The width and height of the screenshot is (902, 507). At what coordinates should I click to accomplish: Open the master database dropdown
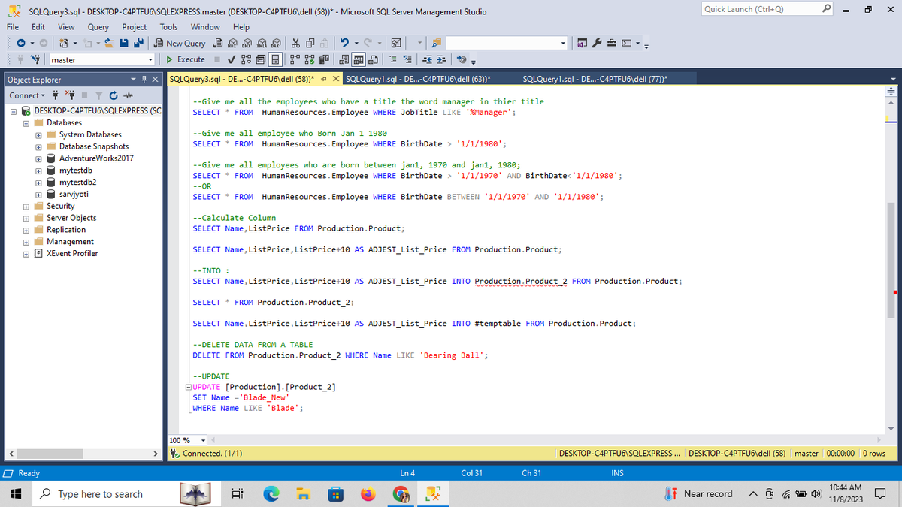150,59
